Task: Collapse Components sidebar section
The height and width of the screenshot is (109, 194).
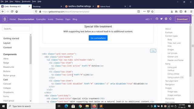Action: pos(10,54)
